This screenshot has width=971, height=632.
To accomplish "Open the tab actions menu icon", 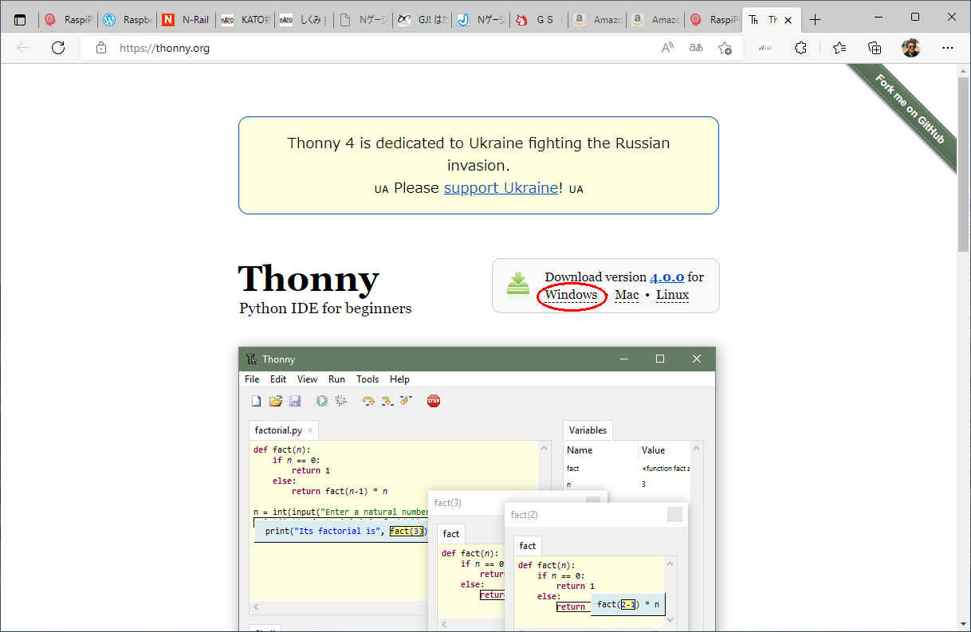I will point(20,20).
